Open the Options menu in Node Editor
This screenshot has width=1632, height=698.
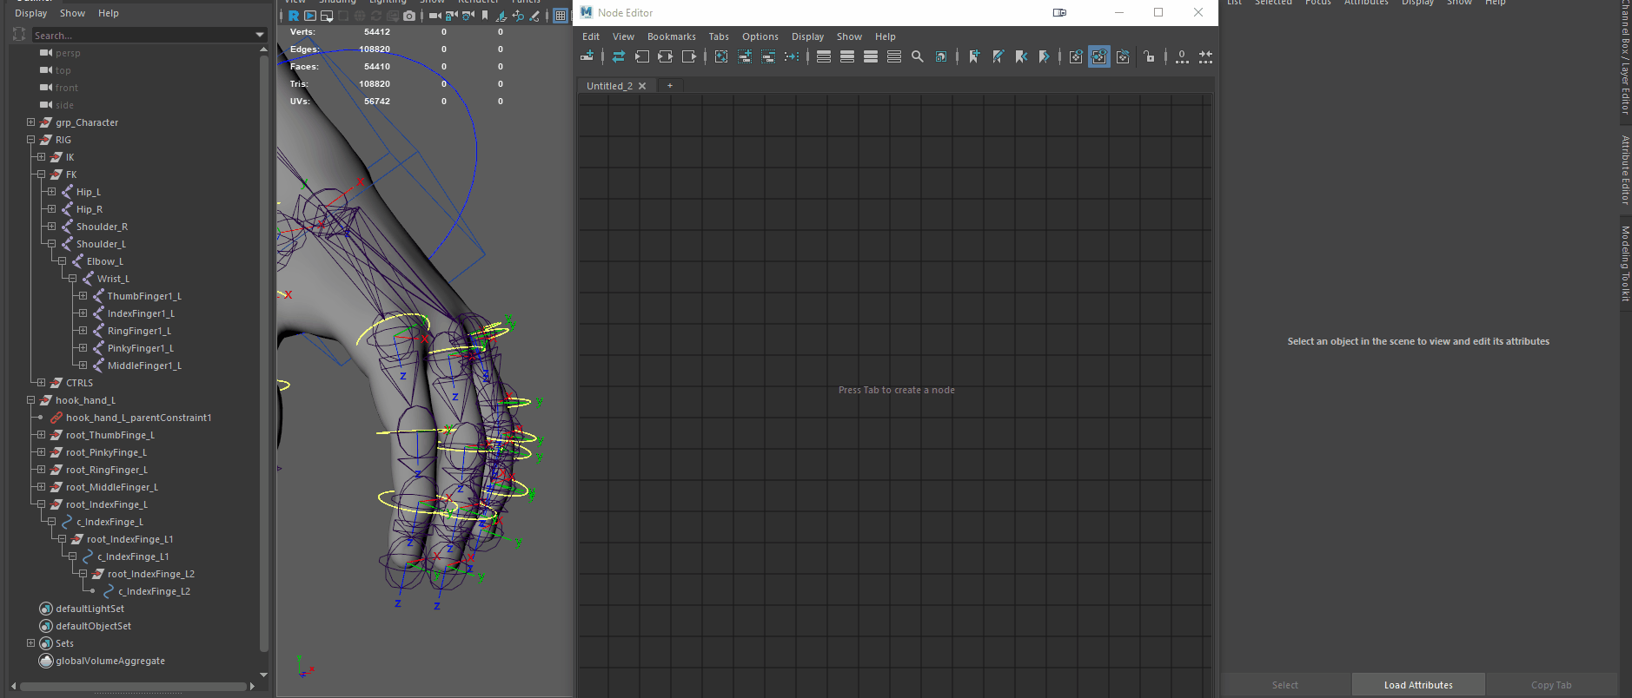coord(760,36)
